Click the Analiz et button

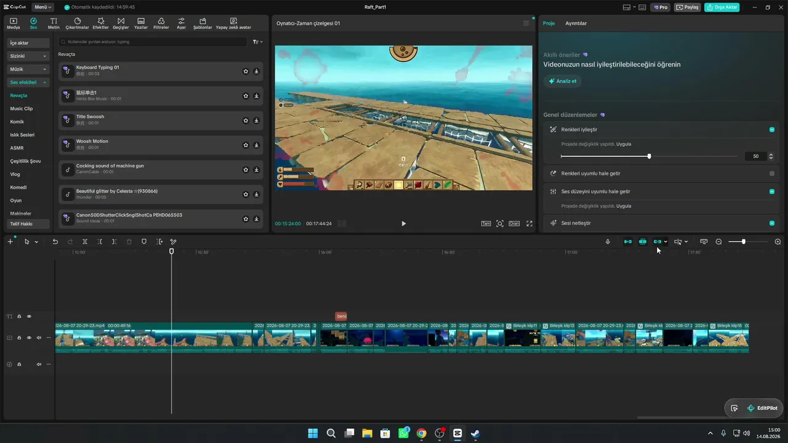pyautogui.click(x=562, y=81)
